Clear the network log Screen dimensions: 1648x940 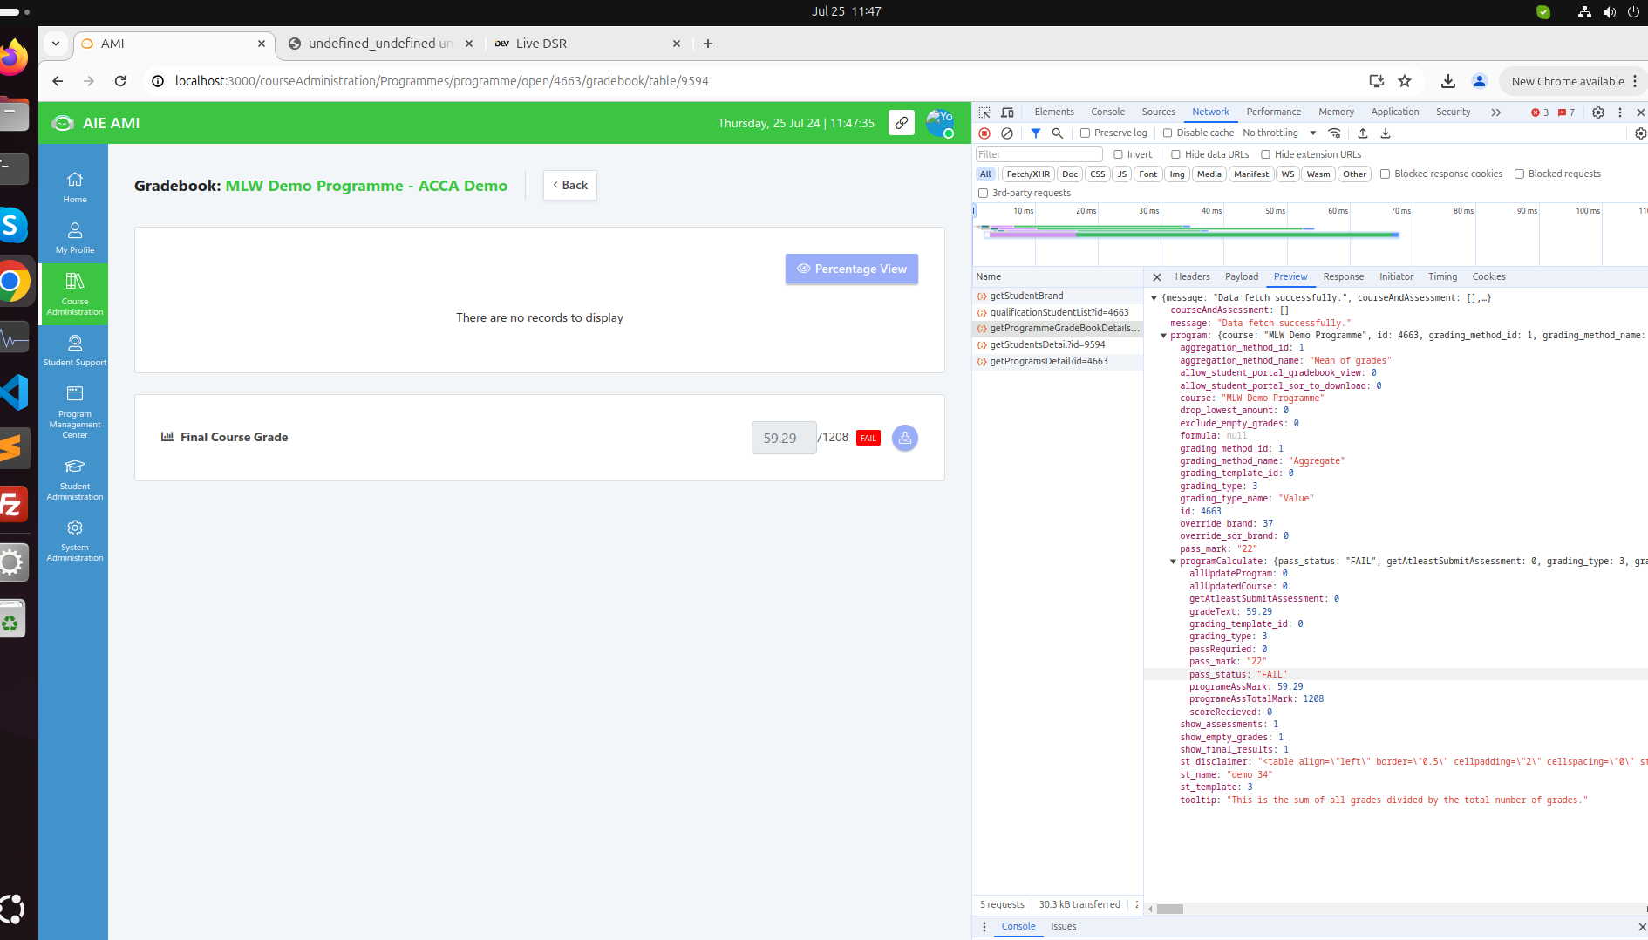[1007, 133]
